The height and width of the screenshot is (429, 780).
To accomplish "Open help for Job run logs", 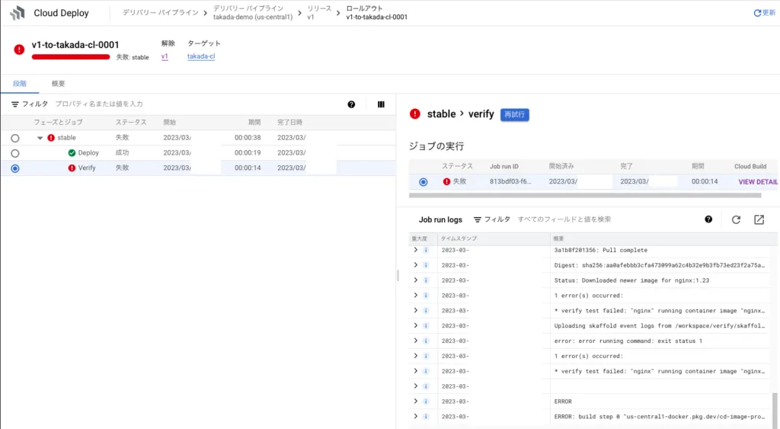I will point(708,219).
